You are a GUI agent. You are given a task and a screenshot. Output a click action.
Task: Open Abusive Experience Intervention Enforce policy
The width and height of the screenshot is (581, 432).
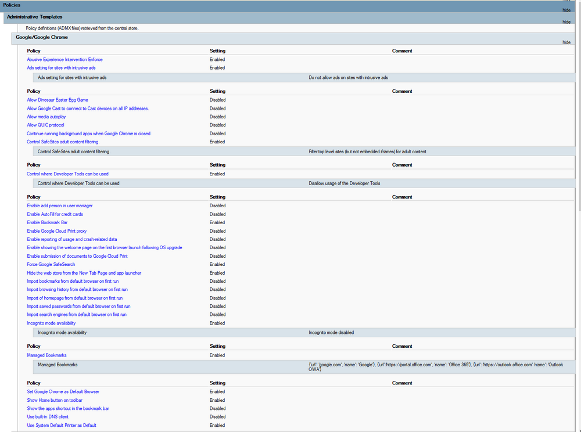pos(64,59)
